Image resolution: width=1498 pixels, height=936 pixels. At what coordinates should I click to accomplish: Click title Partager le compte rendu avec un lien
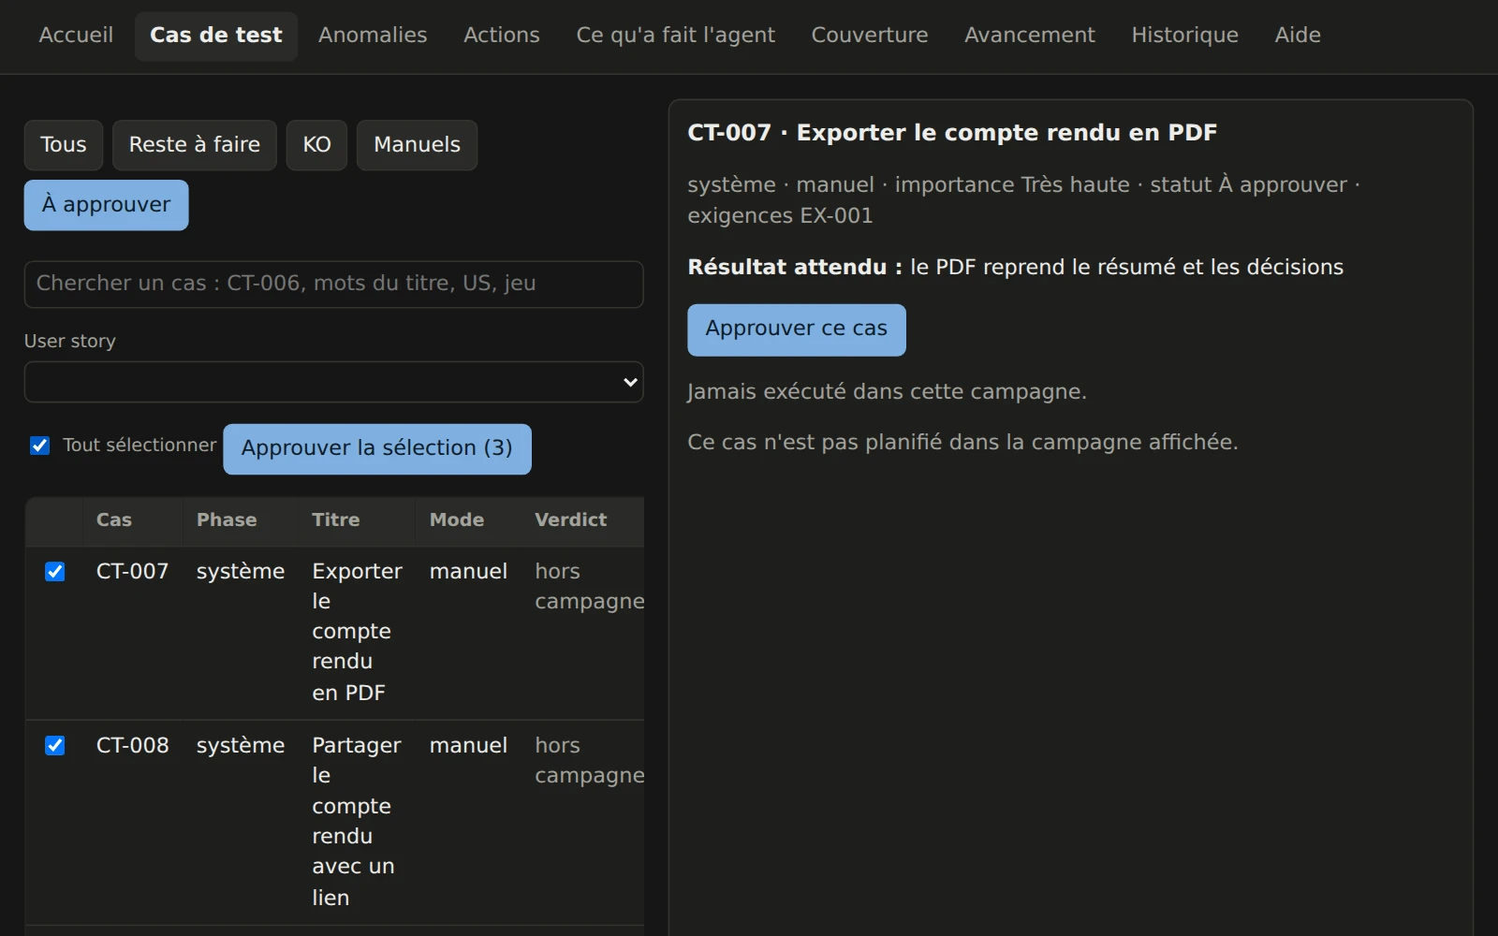357,821
